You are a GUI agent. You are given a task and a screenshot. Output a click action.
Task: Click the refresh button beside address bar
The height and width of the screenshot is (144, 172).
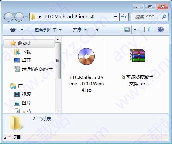[124, 17]
